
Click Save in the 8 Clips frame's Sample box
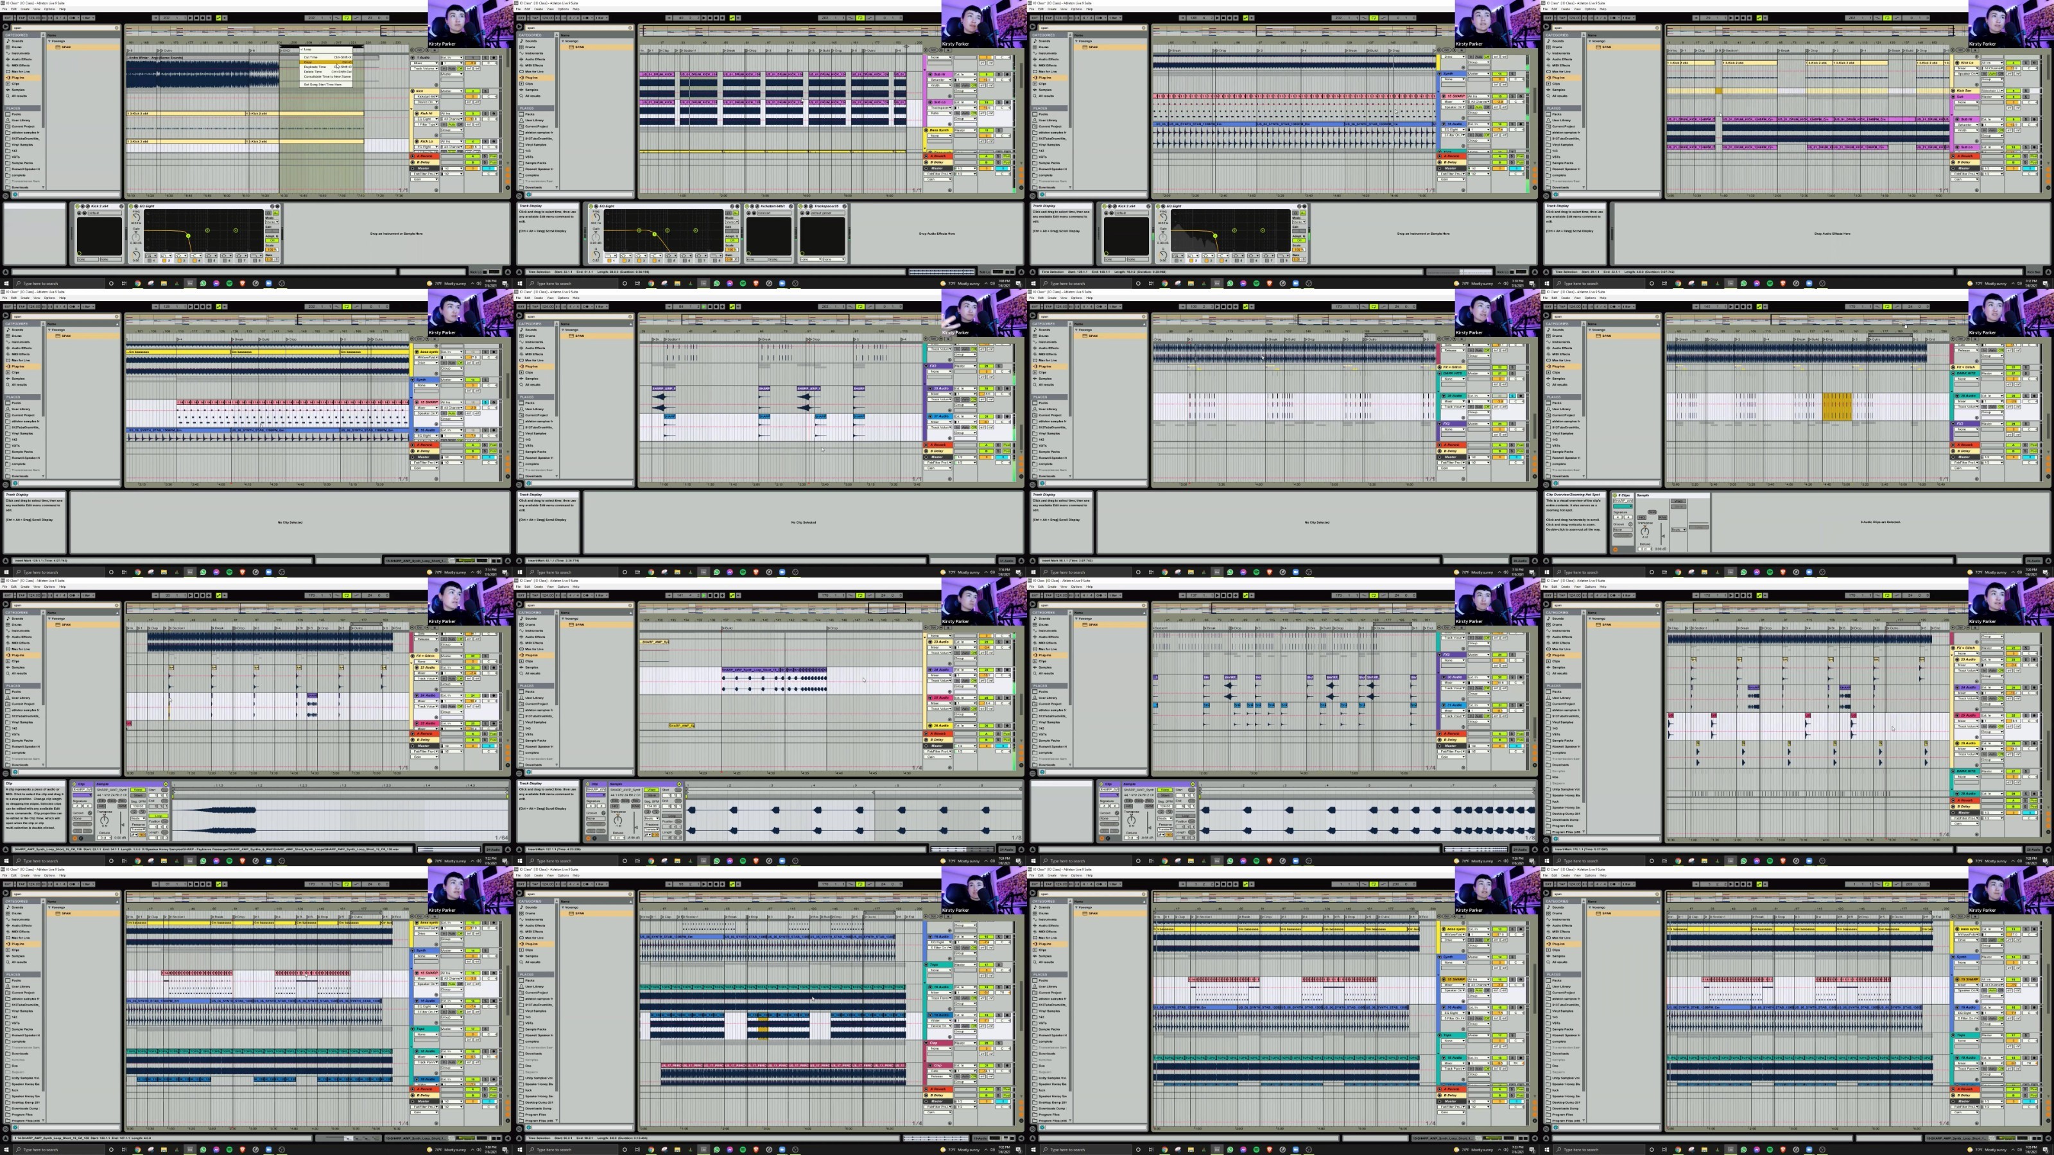(x=1652, y=512)
